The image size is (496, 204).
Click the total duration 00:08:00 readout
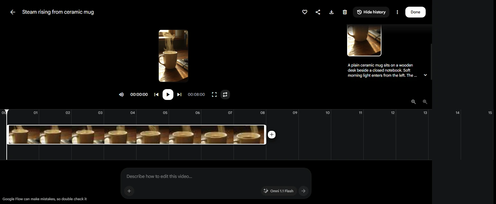pyautogui.click(x=196, y=95)
